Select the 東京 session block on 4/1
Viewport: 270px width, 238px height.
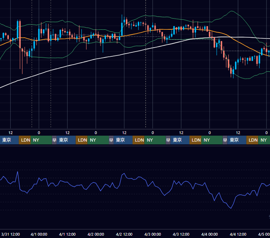(66, 140)
